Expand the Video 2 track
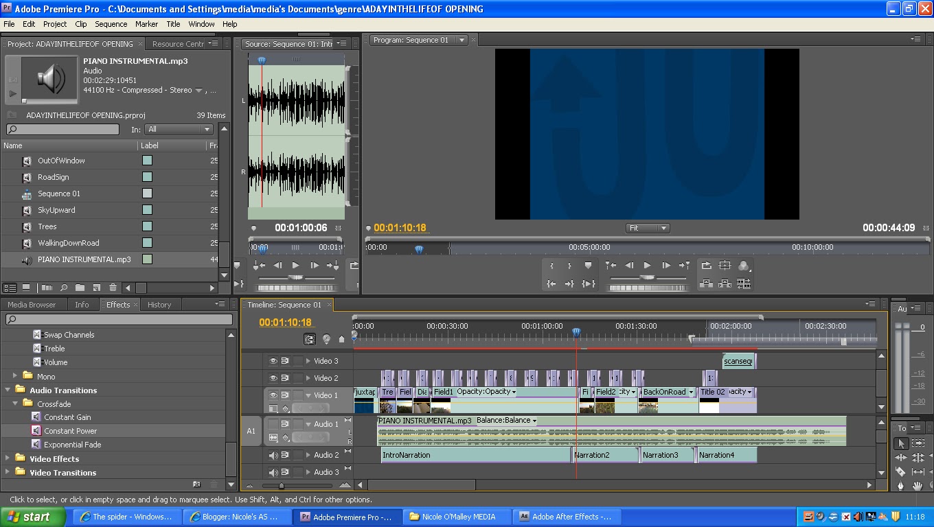934x527 pixels. tap(308, 378)
